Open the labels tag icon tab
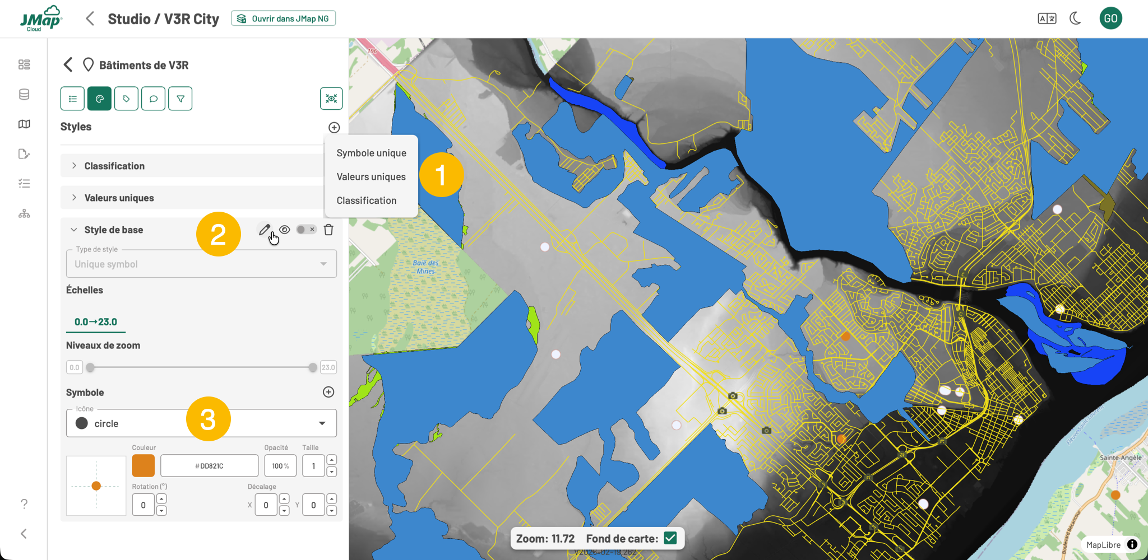 tap(126, 99)
